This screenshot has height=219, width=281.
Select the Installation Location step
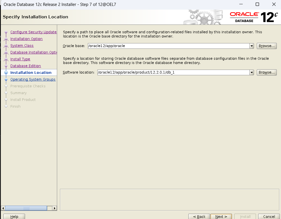coord(31,72)
